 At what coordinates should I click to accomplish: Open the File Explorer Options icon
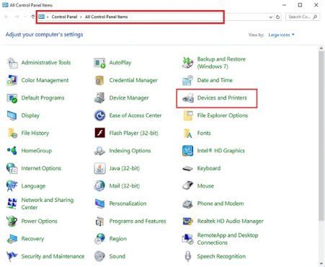[188, 115]
